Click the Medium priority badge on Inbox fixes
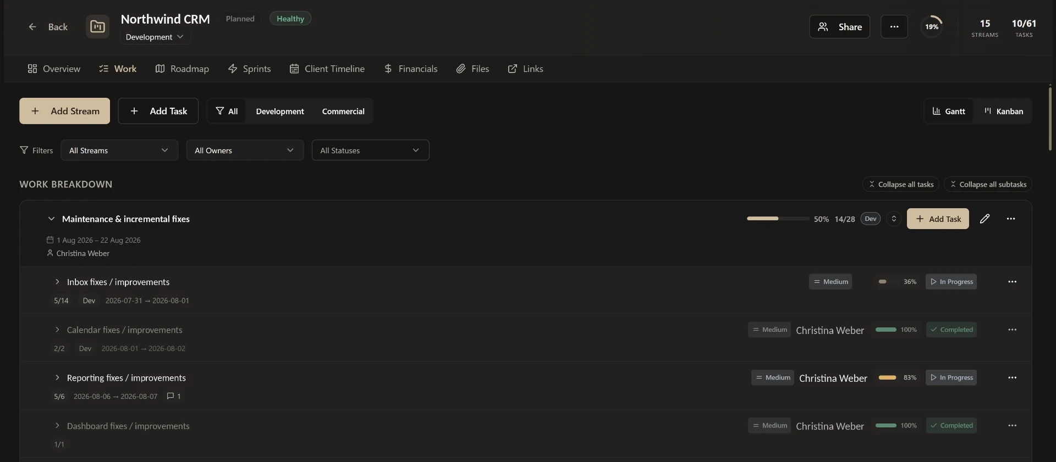Screen dimensions: 1056x462 (831, 282)
